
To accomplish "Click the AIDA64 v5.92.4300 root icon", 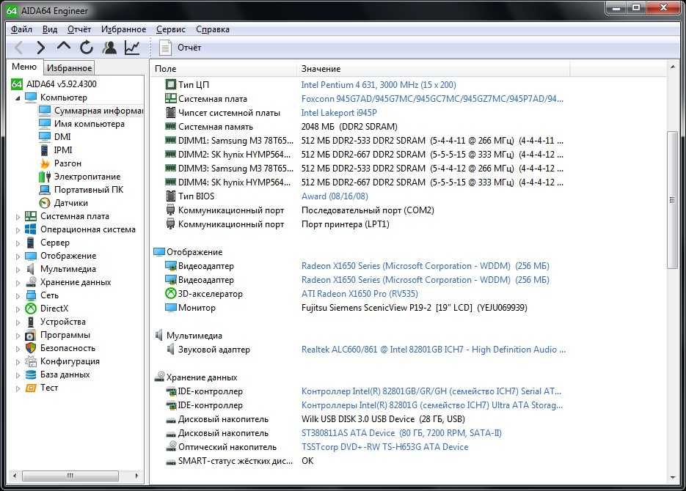I will coord(17,84).
